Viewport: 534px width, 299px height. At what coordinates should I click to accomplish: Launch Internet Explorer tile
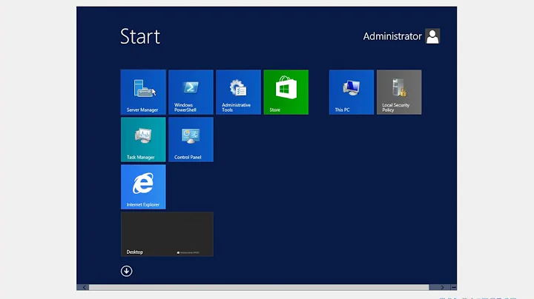coord(143,187)
